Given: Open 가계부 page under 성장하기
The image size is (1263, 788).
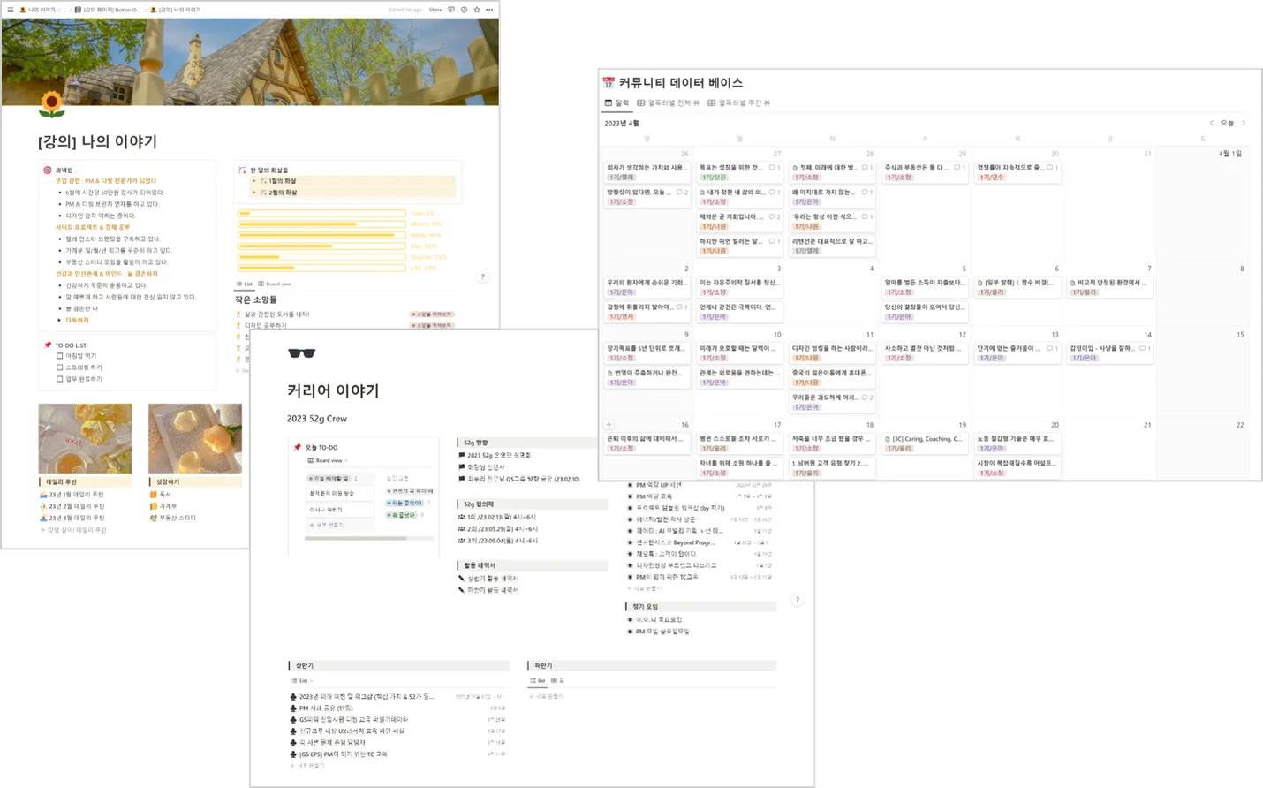Looking at the screenshot, I should (163, 506).
